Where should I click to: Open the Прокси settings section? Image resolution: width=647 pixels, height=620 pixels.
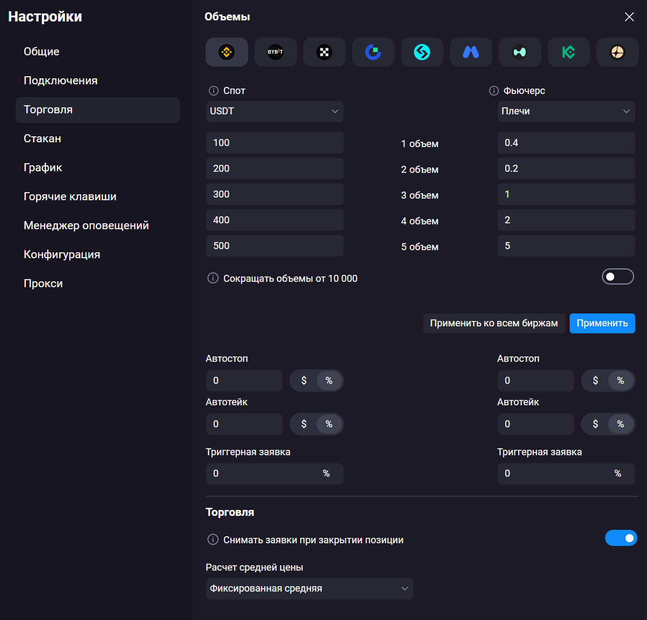pyautogui.click(x=97, y=283)
